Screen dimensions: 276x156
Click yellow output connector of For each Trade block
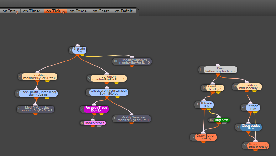coord(102,113)
